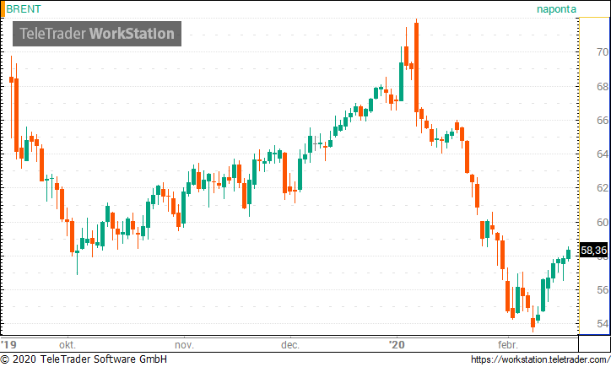Click the '19 year label on time axis
This screenshot has width=611, height=367.
click(x=8, y=345)
